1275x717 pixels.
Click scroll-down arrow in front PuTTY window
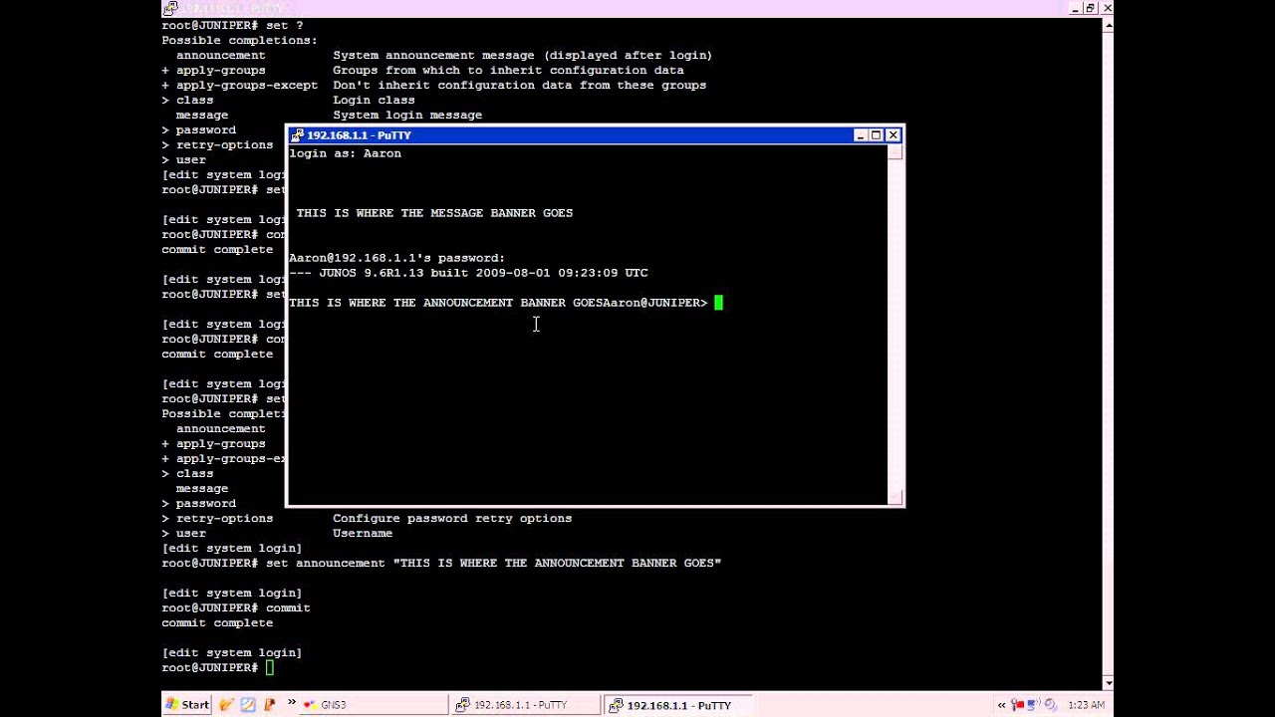pos(895,496)
